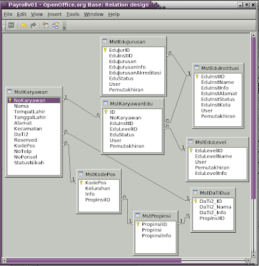Click the key icon beside EduJurID
The width and height of the screenshot is (259, 266).
coord(105,50)
